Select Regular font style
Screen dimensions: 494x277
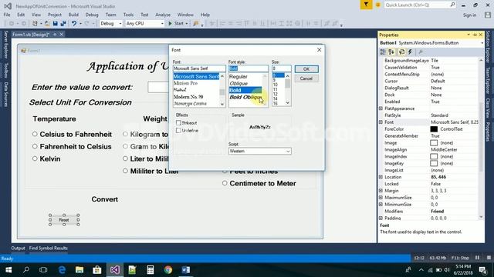[239, 77]
